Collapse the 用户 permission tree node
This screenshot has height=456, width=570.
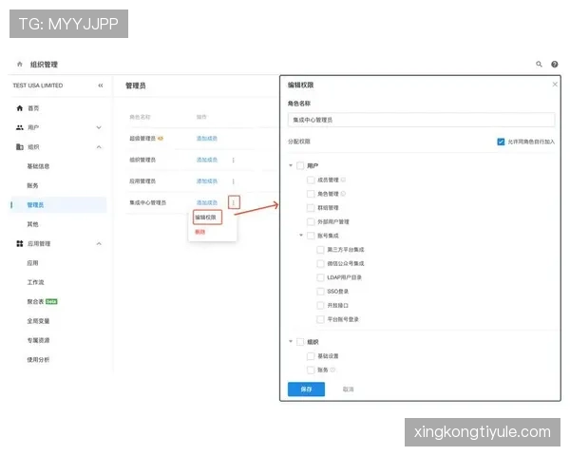click(291, 165)
